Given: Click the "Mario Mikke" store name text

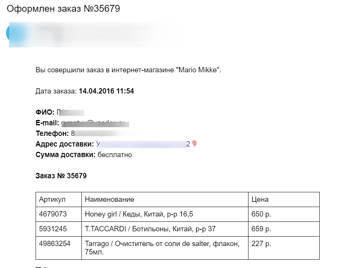Looking at the screenshot, I should point(197,70).
